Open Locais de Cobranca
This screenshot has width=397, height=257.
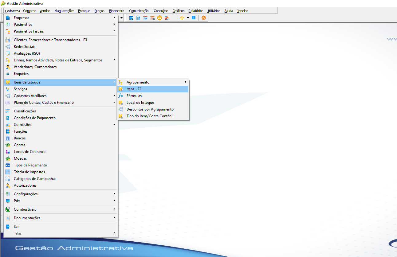(61, 152)
